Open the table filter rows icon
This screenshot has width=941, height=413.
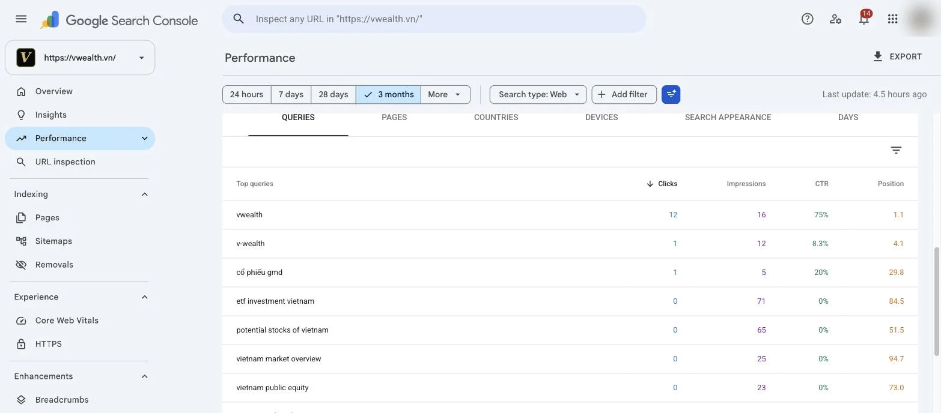tap(896, 150)
